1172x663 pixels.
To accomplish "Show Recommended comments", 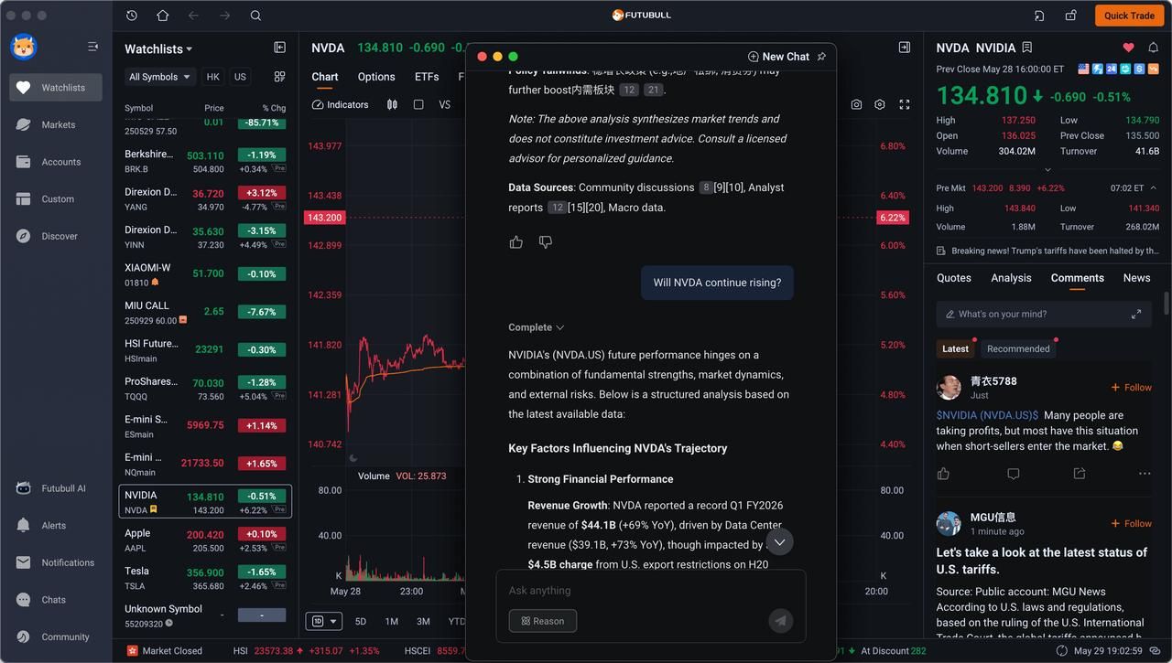I will [1018, 348].
